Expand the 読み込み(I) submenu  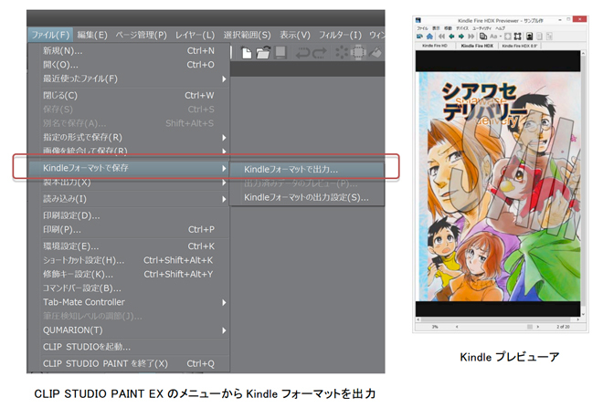[x=129, y=199]
